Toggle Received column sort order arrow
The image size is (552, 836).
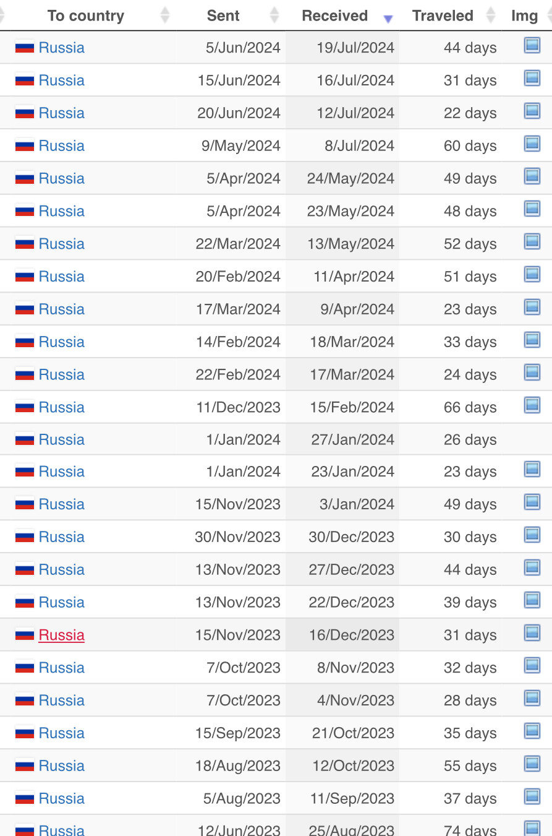click(x=388, y=19)
